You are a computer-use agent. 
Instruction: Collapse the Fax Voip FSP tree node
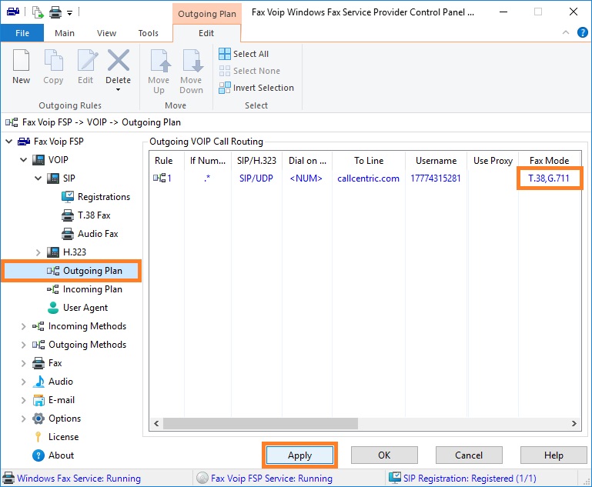[8, 142]
